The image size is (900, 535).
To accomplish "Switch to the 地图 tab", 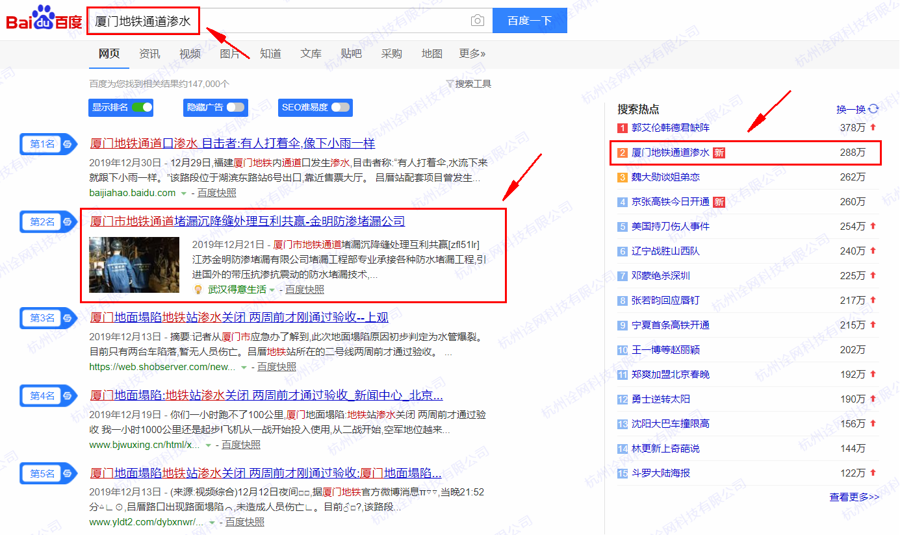I will tap(431, 54).
